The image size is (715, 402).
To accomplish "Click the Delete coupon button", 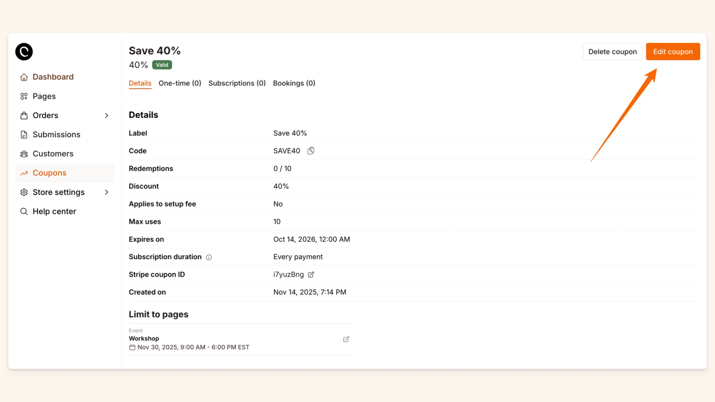I will click(612, 52).
